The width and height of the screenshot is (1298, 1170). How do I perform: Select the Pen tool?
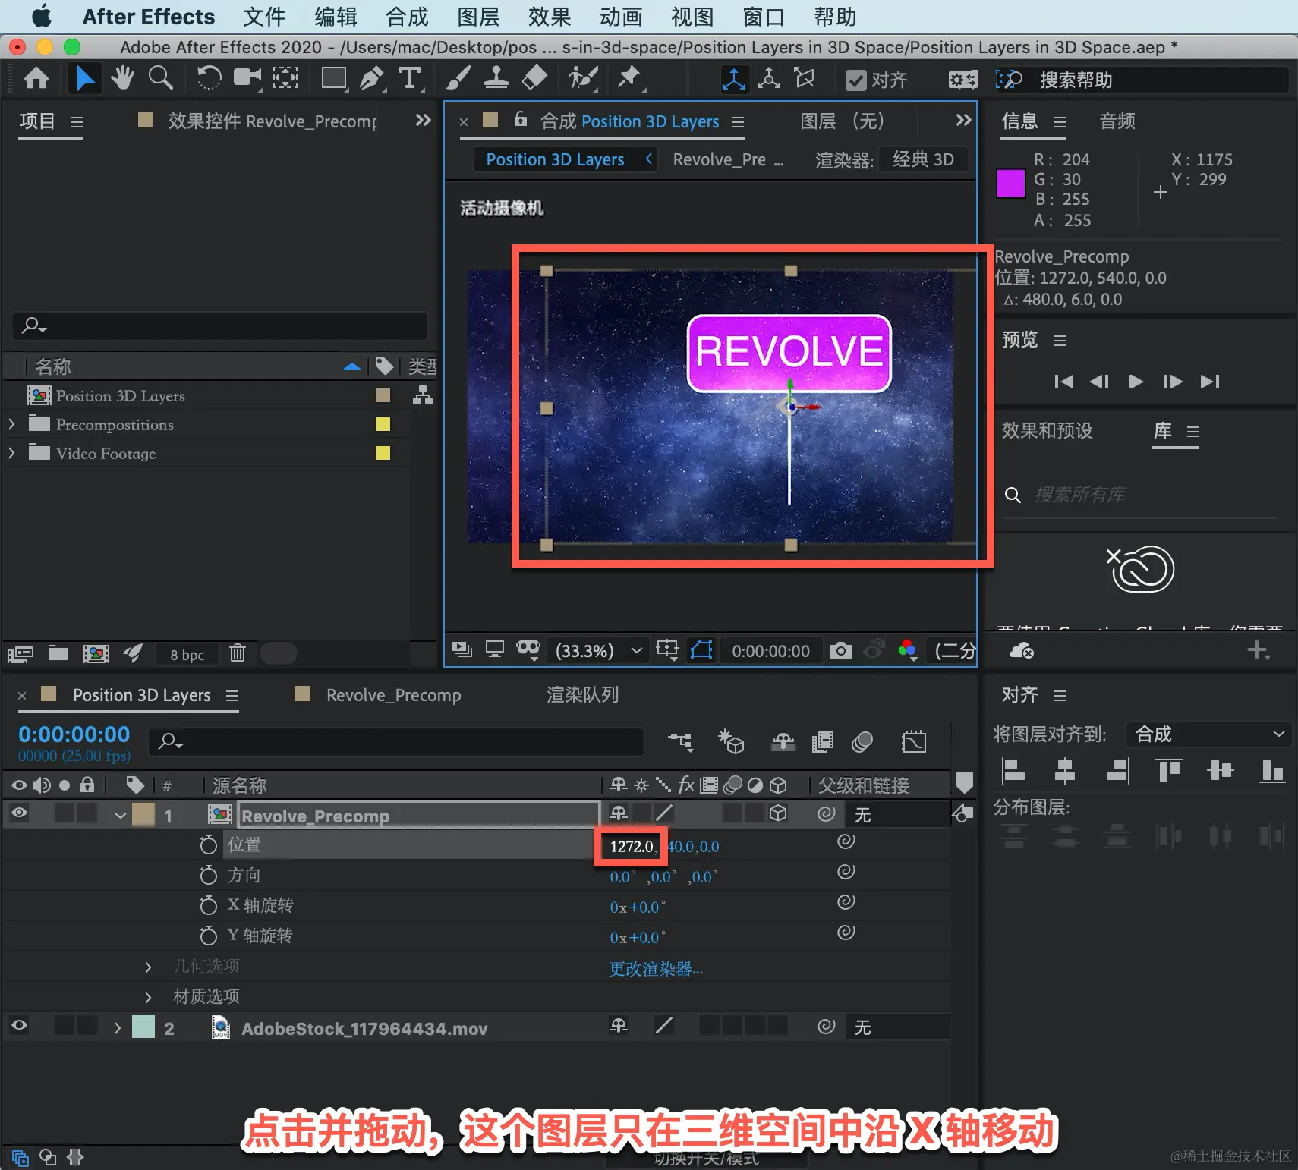click(x=372, y=78)
